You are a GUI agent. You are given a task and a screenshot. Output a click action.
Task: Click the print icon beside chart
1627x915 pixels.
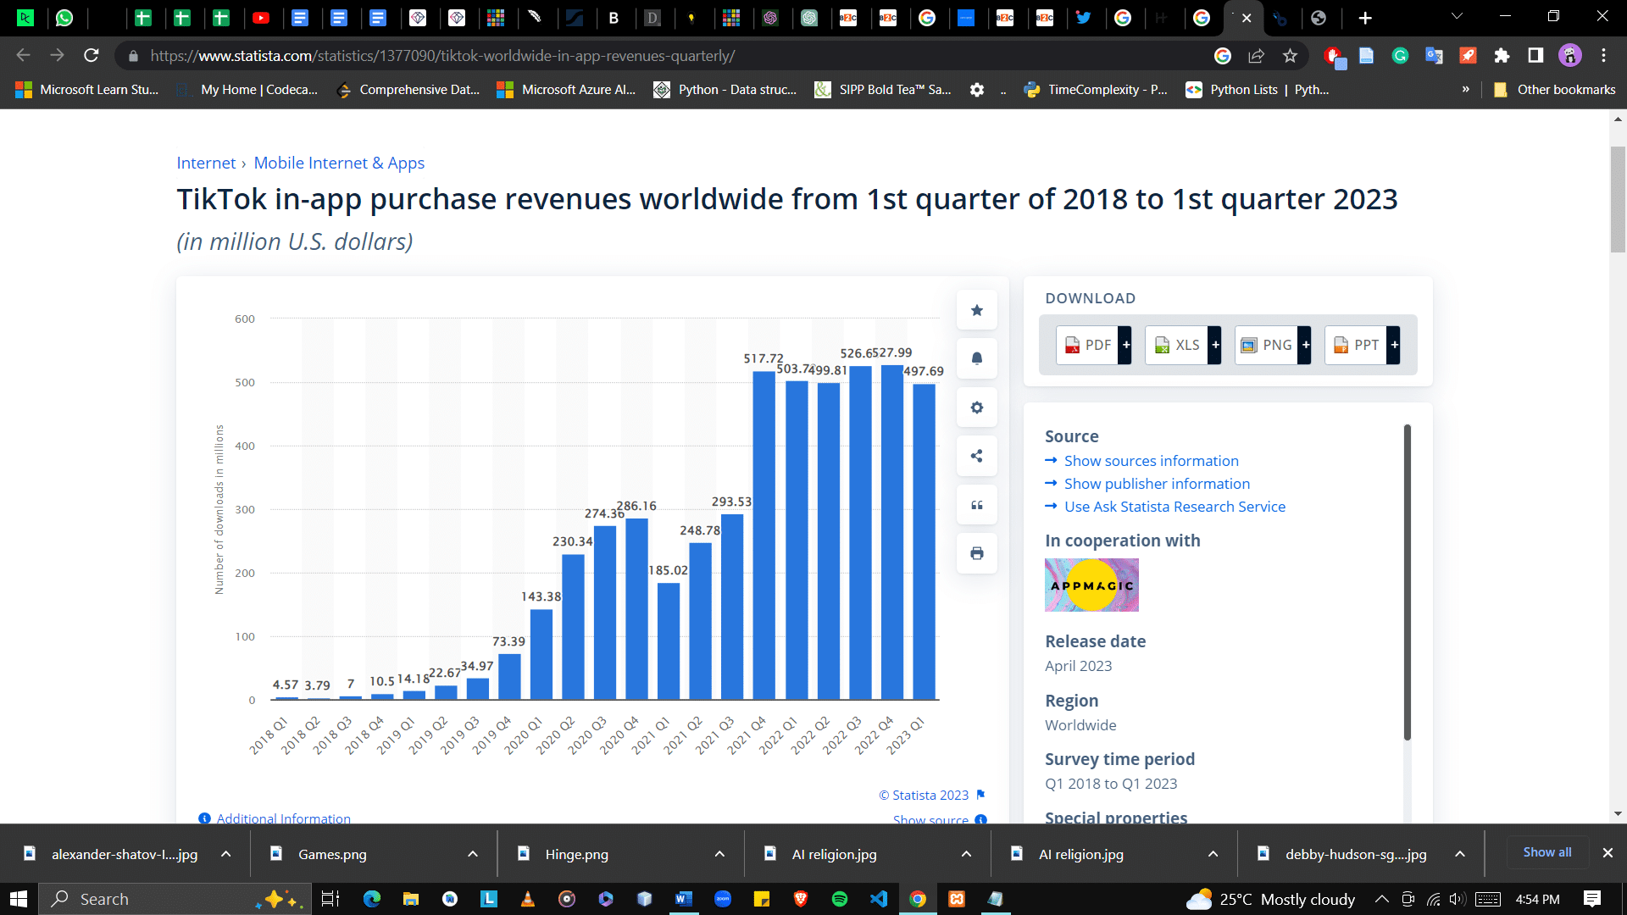[976, 553]
